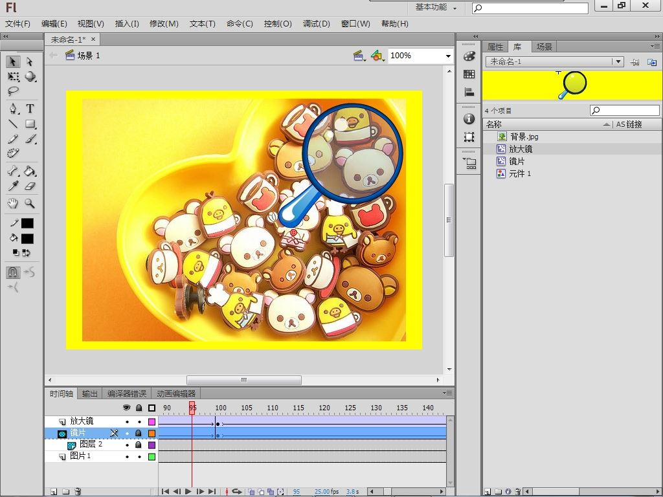Screen dimensions: 663x497
Task: Click the 放大镜 layer magenta outline swatch
Action: point(152,422)
